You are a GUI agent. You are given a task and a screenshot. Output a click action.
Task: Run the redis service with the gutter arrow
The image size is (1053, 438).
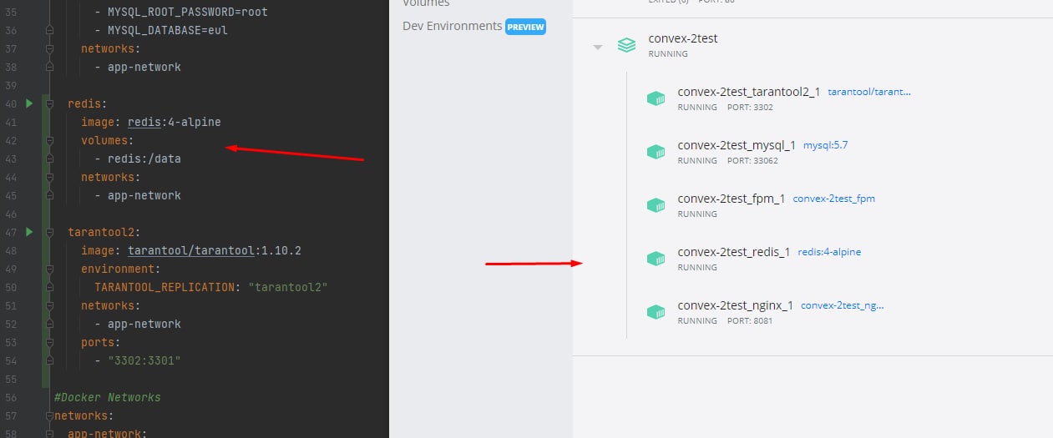pyautogui.click(x=29, y=103)
